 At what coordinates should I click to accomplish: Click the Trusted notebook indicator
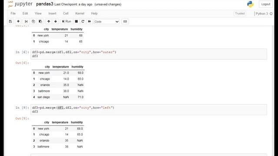(x=240, y=13)
